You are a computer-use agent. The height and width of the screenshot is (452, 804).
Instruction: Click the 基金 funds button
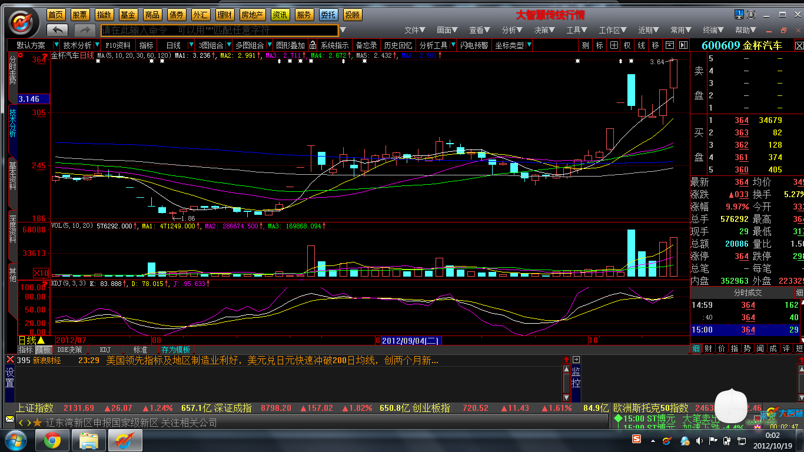click(128, 15)
